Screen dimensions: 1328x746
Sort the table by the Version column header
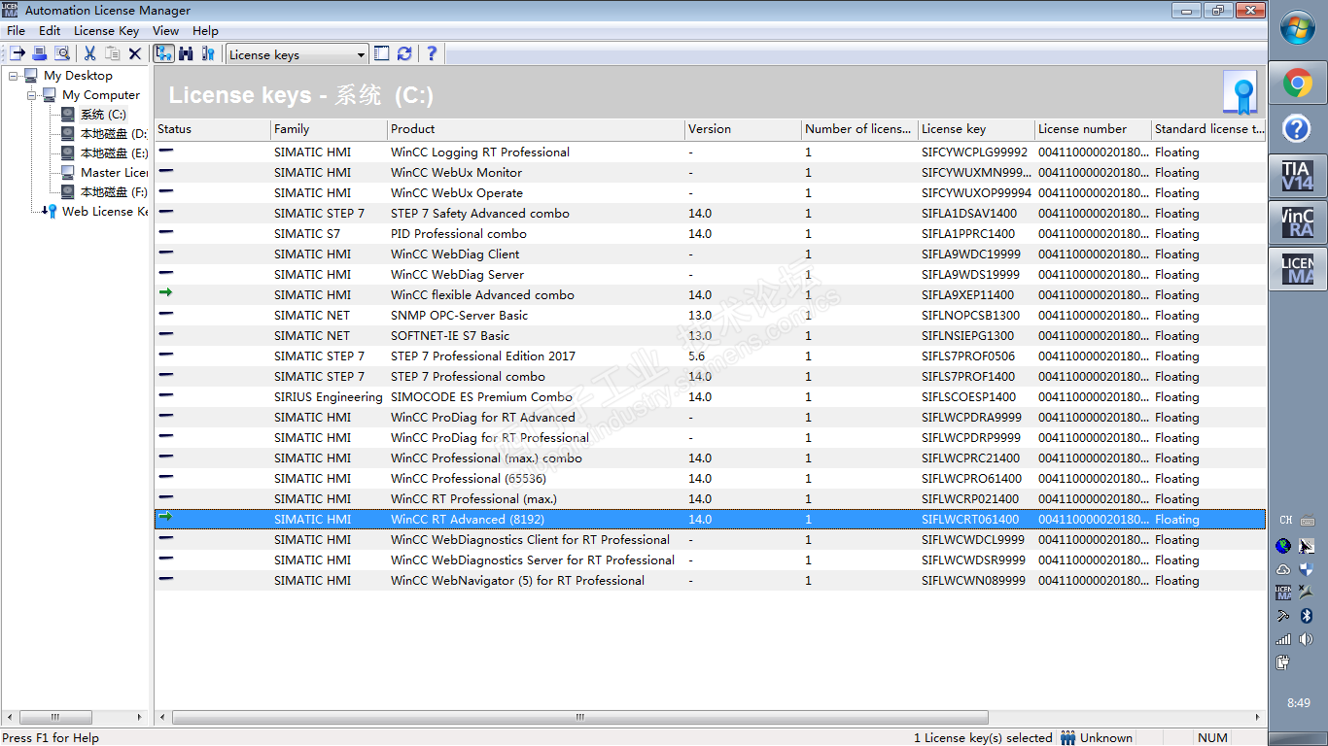tap(743, 129)
